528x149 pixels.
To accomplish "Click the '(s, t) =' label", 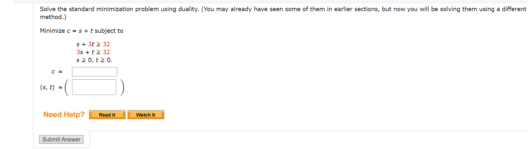I will (x=51, y=87).
